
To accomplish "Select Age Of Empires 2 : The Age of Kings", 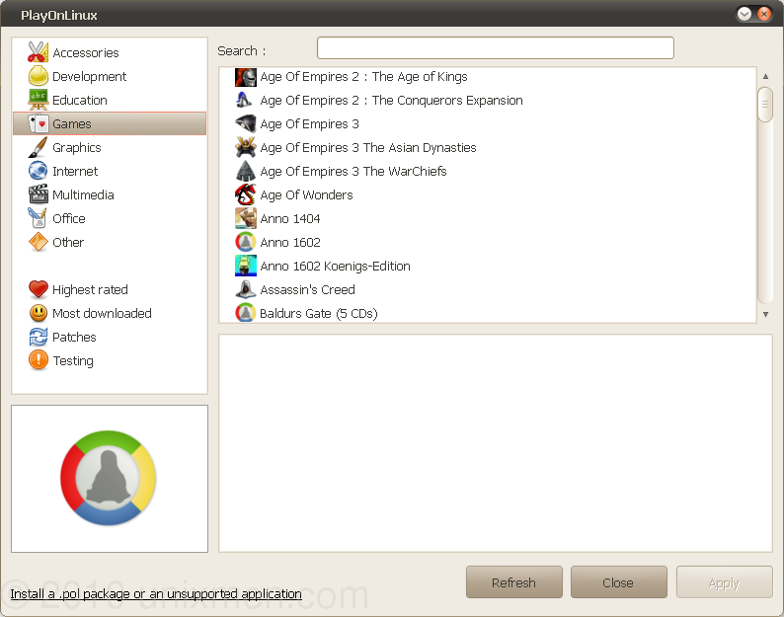I will point(488,76).
